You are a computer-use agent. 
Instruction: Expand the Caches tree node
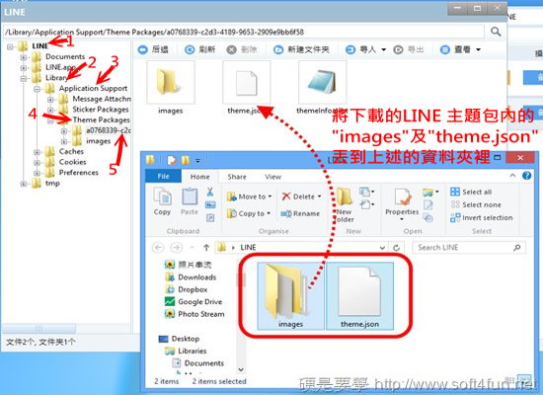[x=38, y=152]
